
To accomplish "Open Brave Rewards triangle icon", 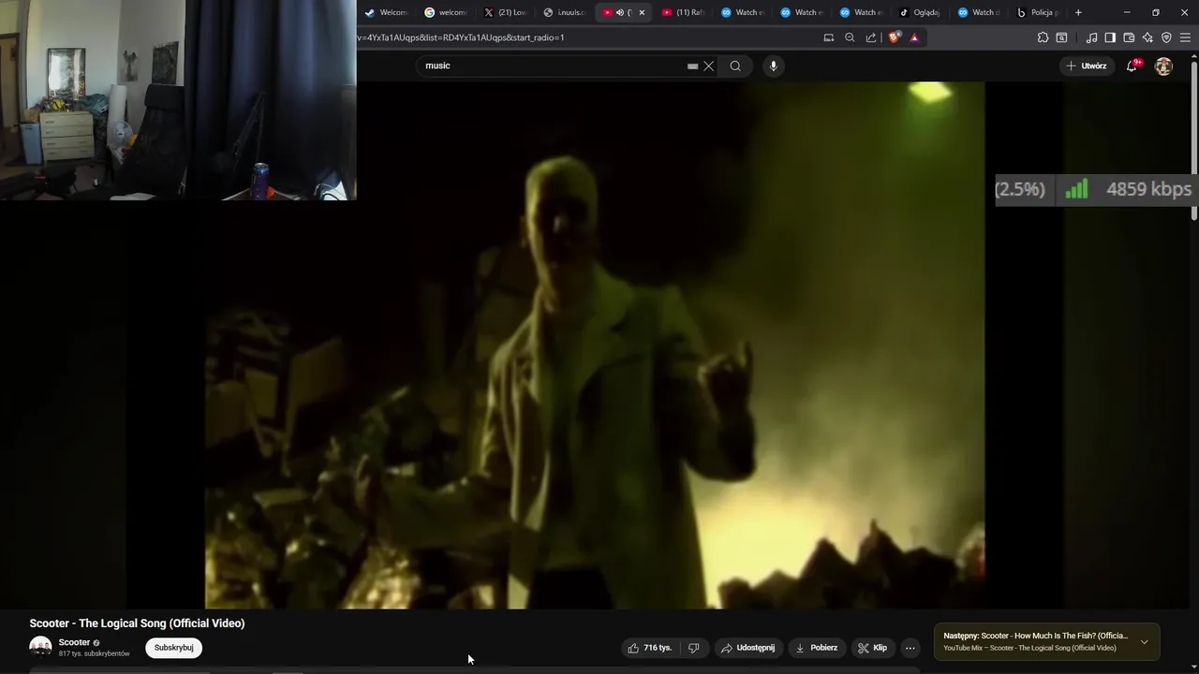I will point(914,37).
